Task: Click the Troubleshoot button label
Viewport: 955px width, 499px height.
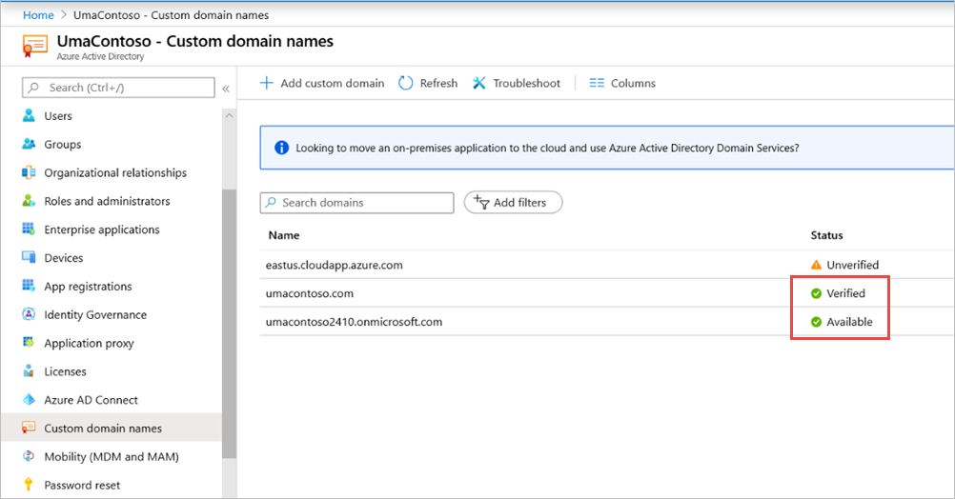Action: click(526, 83)
